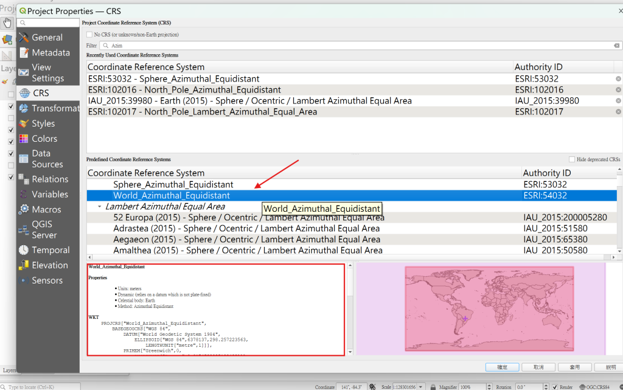Click the Relations table icon in sidebar
This screenshot has width=623, height=390.
[x=24, y=179]
